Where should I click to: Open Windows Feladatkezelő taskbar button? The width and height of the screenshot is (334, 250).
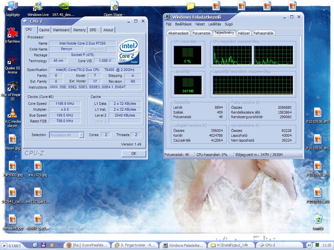tap(183, 245)
